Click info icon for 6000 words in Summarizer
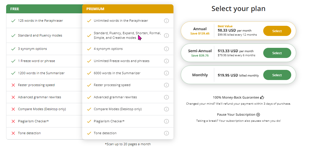 (166, 73)
